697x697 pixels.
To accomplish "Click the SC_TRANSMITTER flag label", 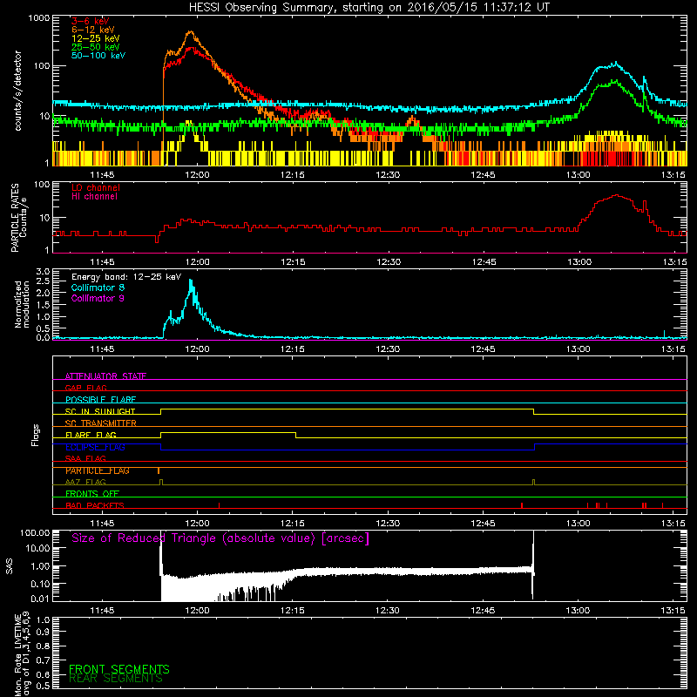I will (101, 423).
